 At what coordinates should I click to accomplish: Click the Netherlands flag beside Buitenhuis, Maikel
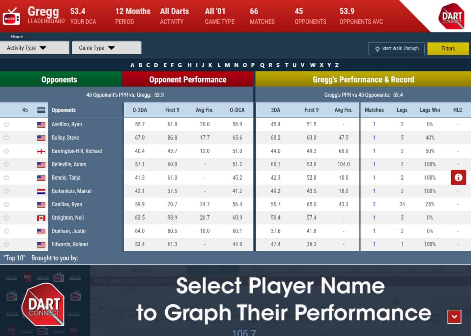pos(41,191)
